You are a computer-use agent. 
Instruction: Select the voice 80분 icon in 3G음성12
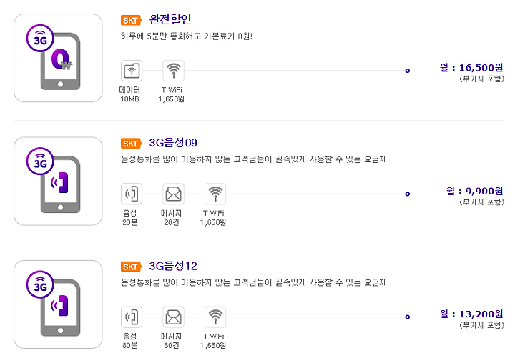click(132, 317)
